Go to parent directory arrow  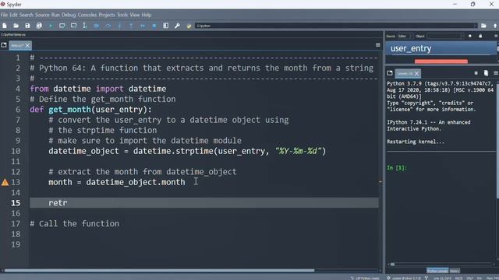click(x=495, y=26)
